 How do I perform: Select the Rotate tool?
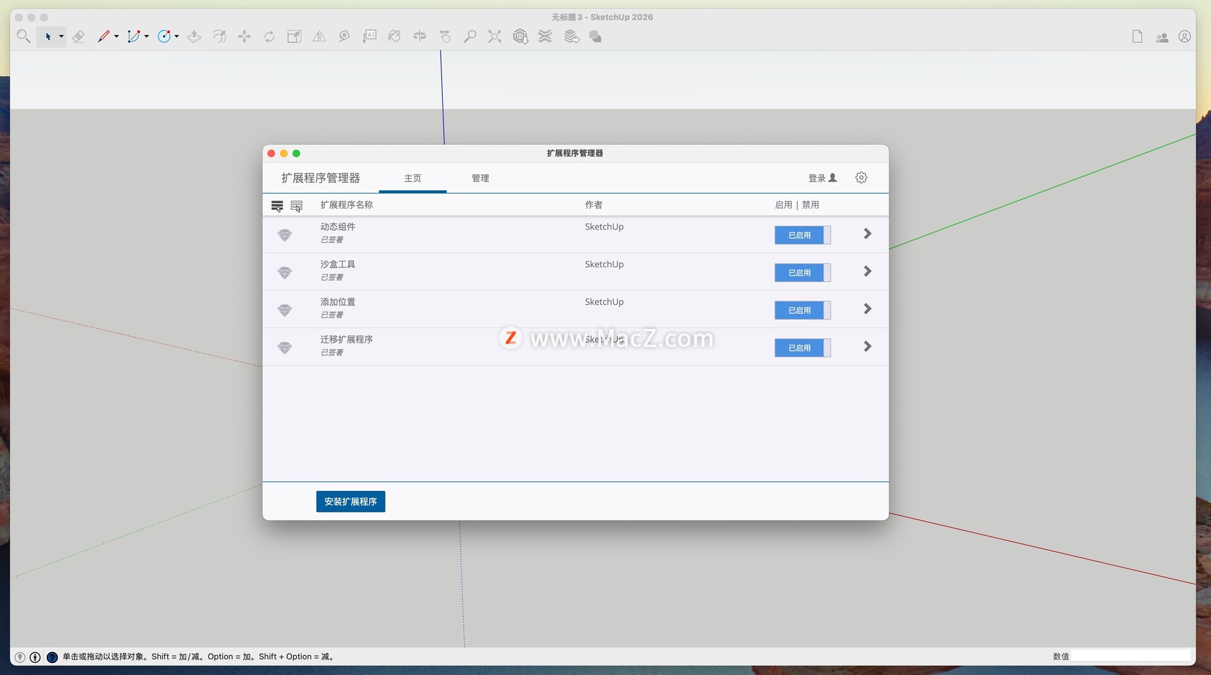click(x=269, y=37)
